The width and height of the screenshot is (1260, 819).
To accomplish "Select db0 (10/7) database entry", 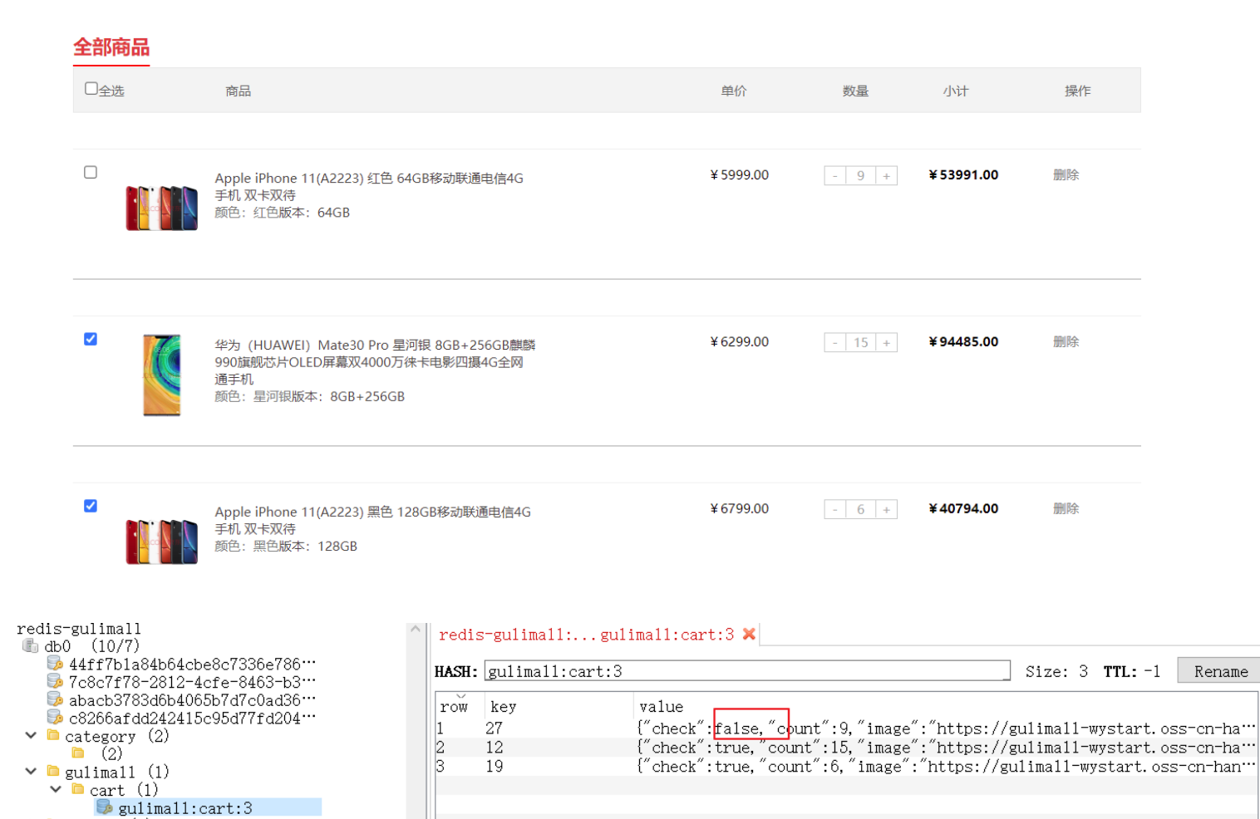I will click(91, 645).
